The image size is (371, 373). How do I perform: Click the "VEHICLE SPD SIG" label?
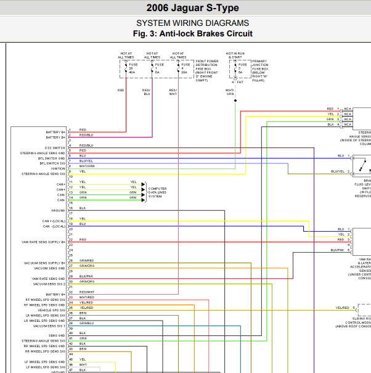click(51, 311)
